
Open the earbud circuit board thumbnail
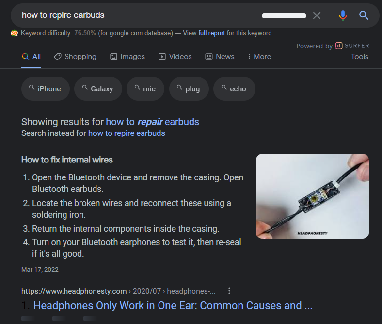point(312,196)
